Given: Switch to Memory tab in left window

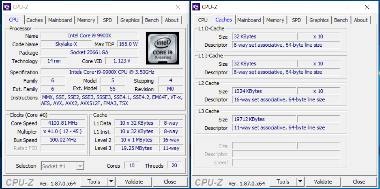Looking at the screenshot, I should [86, 20].
